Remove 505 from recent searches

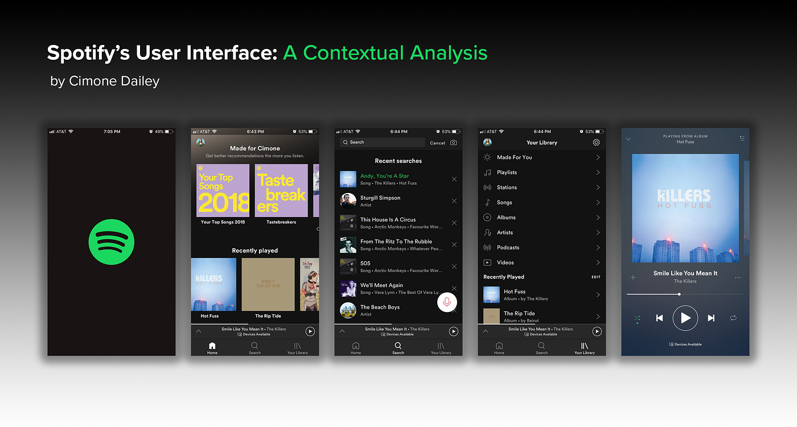(454, 266)
